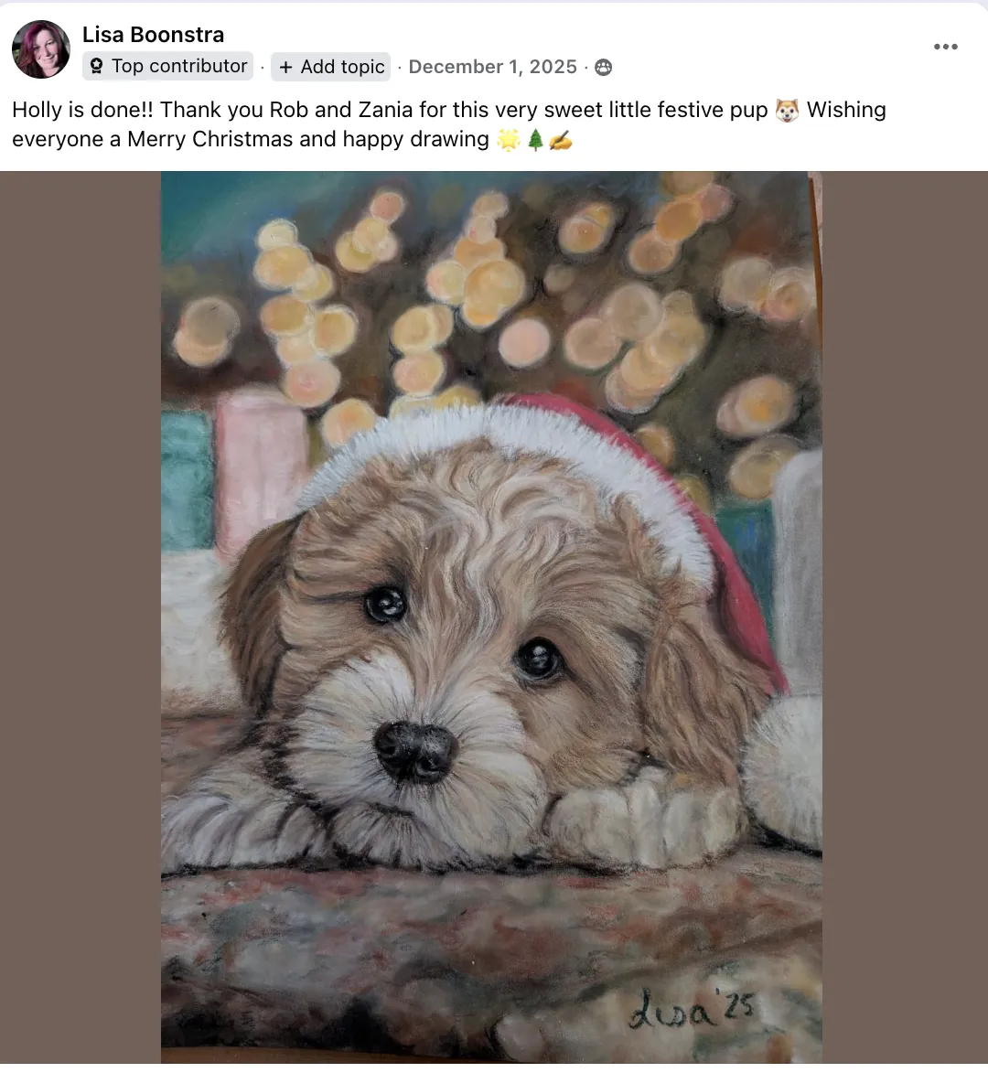Click Lisa Boonstra's profile picture
The width and height of the screenshot is (988, 1083).
[x=41, y=49]
